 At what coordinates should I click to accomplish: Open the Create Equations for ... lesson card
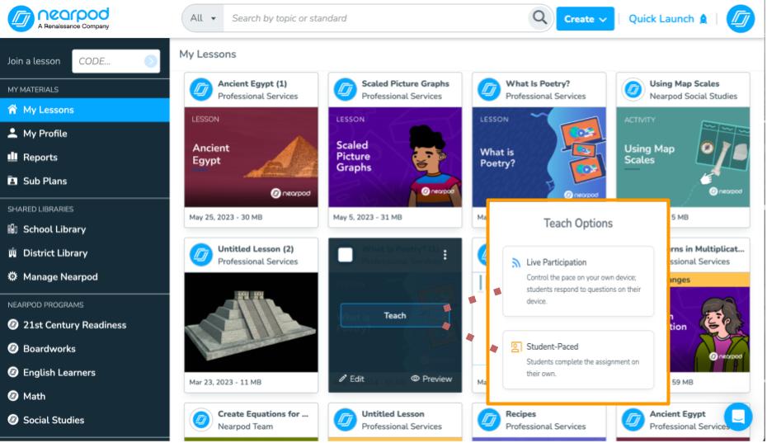click(x=251, y=422)
